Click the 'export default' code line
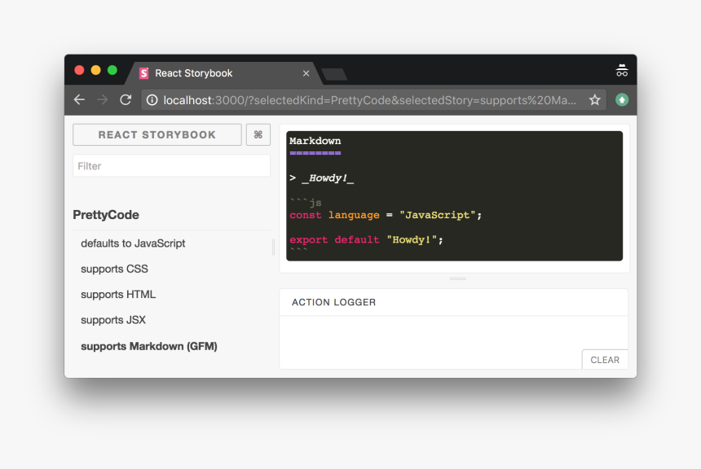The width and height of the screenshot is (701, 469). 366,240
